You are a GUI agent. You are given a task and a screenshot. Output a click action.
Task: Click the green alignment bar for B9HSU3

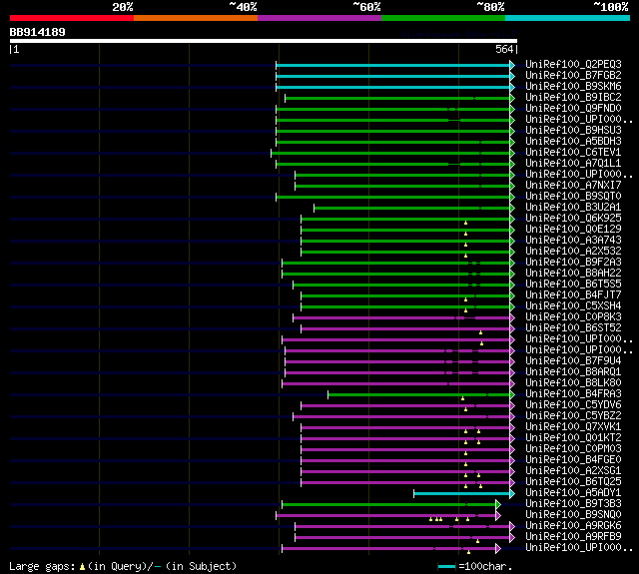pos(392,131)
